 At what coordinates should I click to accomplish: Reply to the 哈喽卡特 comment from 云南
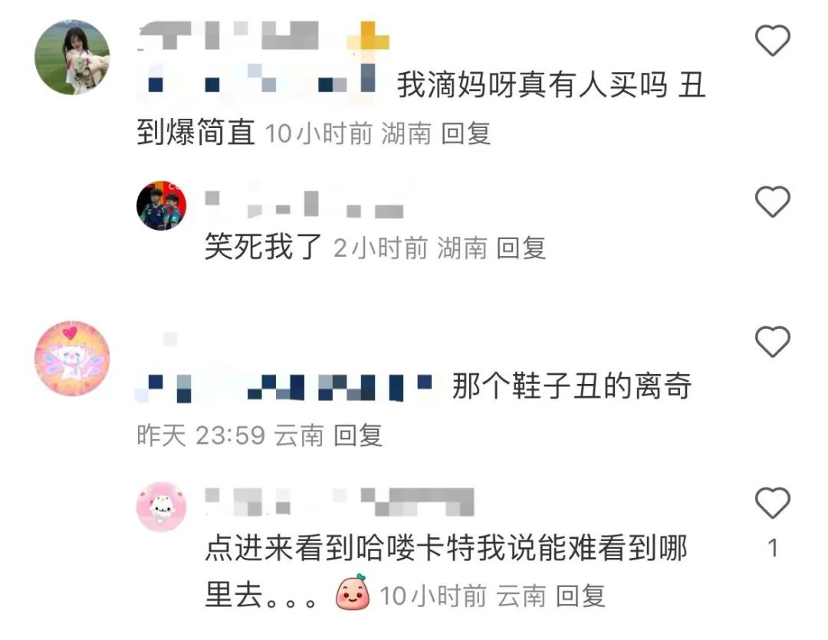(x=580, y=596)
